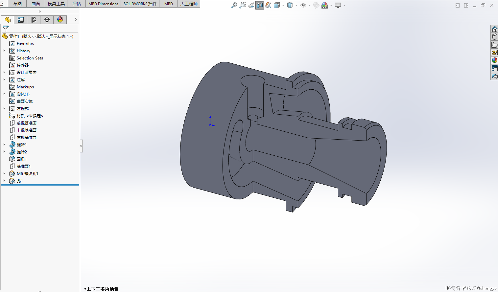
Task: Open View Settings dropdown arrow
Action: click(x=344, y=5)
